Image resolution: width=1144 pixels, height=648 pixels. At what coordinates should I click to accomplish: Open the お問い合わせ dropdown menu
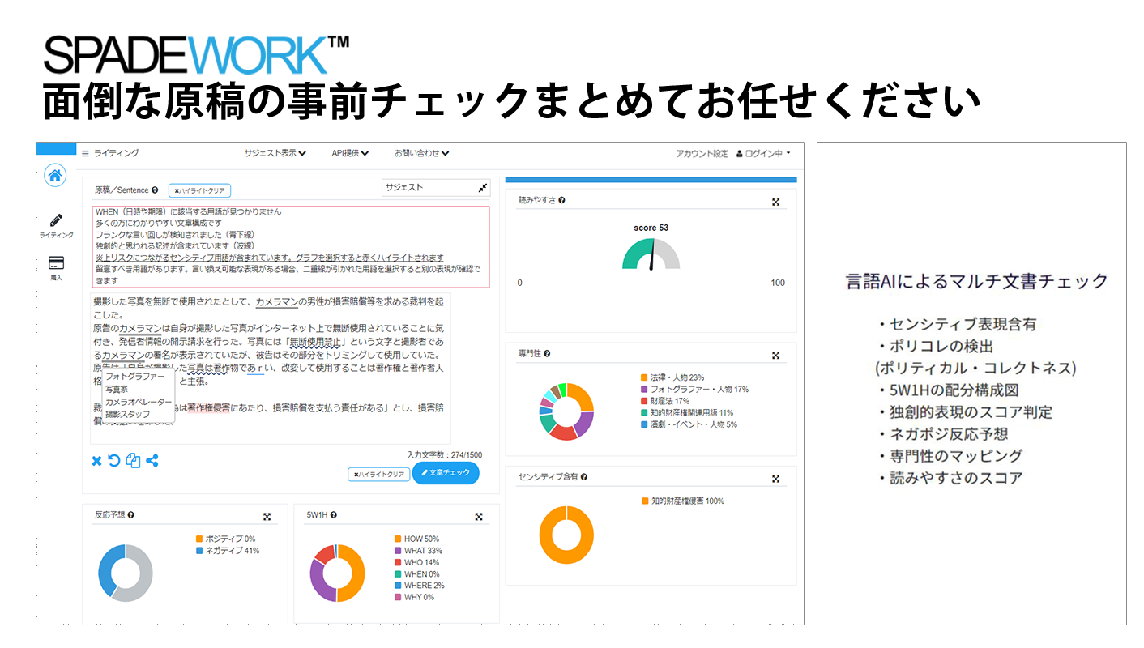click(x=421, y=153)
